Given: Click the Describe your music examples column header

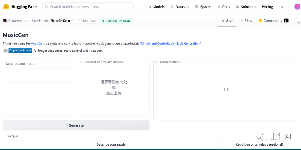Looking at the screenshot, I should pos(111,144).
